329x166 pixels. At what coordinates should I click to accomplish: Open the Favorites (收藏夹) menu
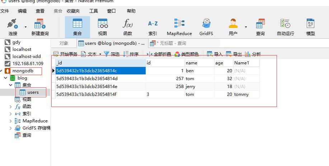(x=73, y=11)
